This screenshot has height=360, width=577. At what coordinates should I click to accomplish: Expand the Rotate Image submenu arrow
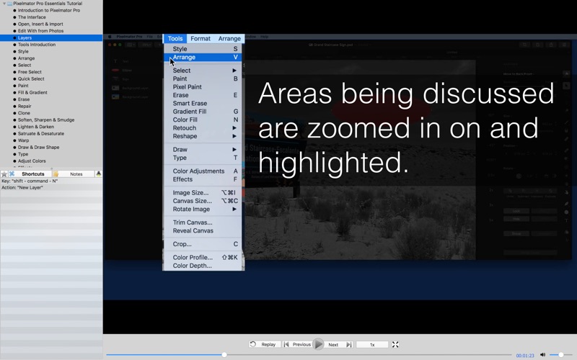[234, 209]
